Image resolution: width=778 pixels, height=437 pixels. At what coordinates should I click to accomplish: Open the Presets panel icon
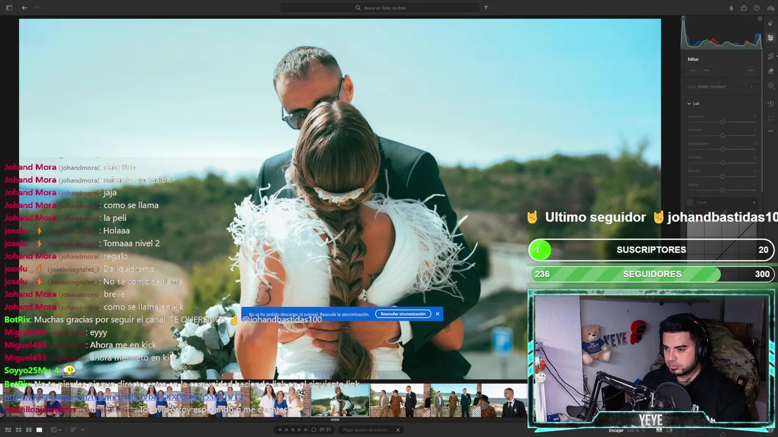pos(771,23)
